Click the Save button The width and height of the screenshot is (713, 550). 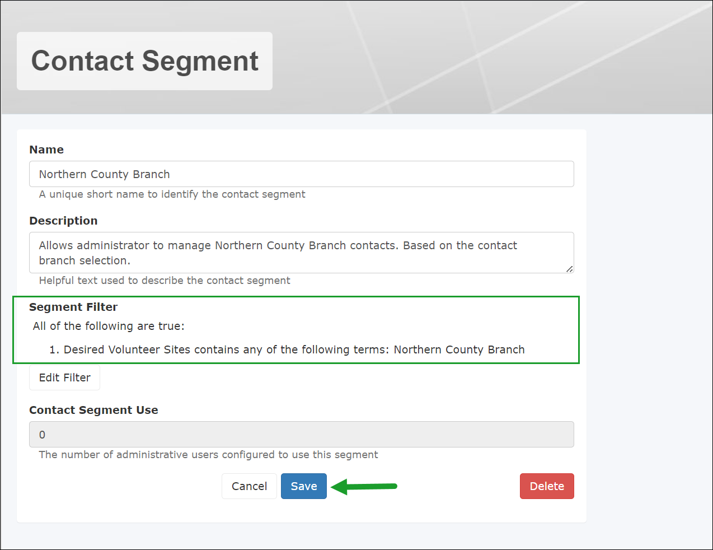coord(303,486)
